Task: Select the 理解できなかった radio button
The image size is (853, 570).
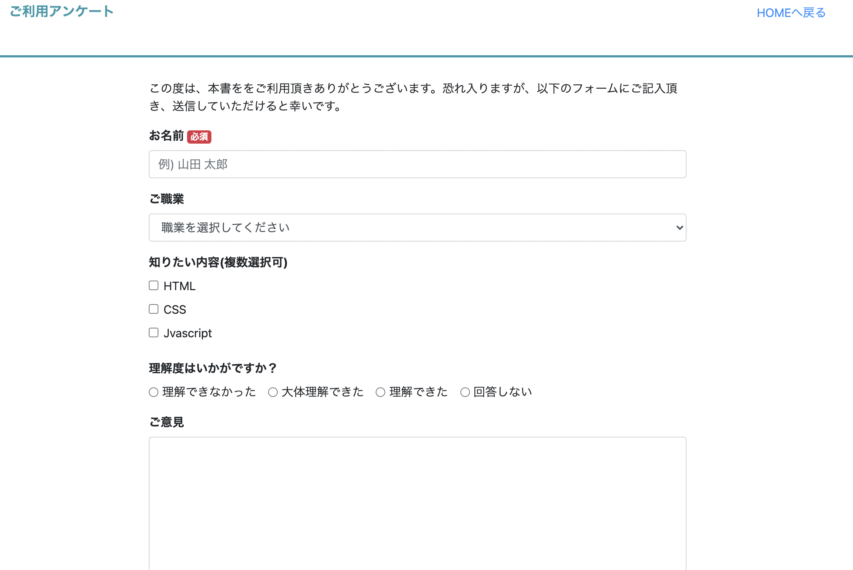Action: tap(154, 392)
